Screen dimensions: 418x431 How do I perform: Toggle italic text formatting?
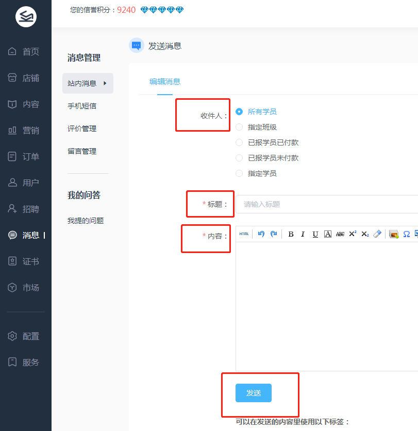303,234
